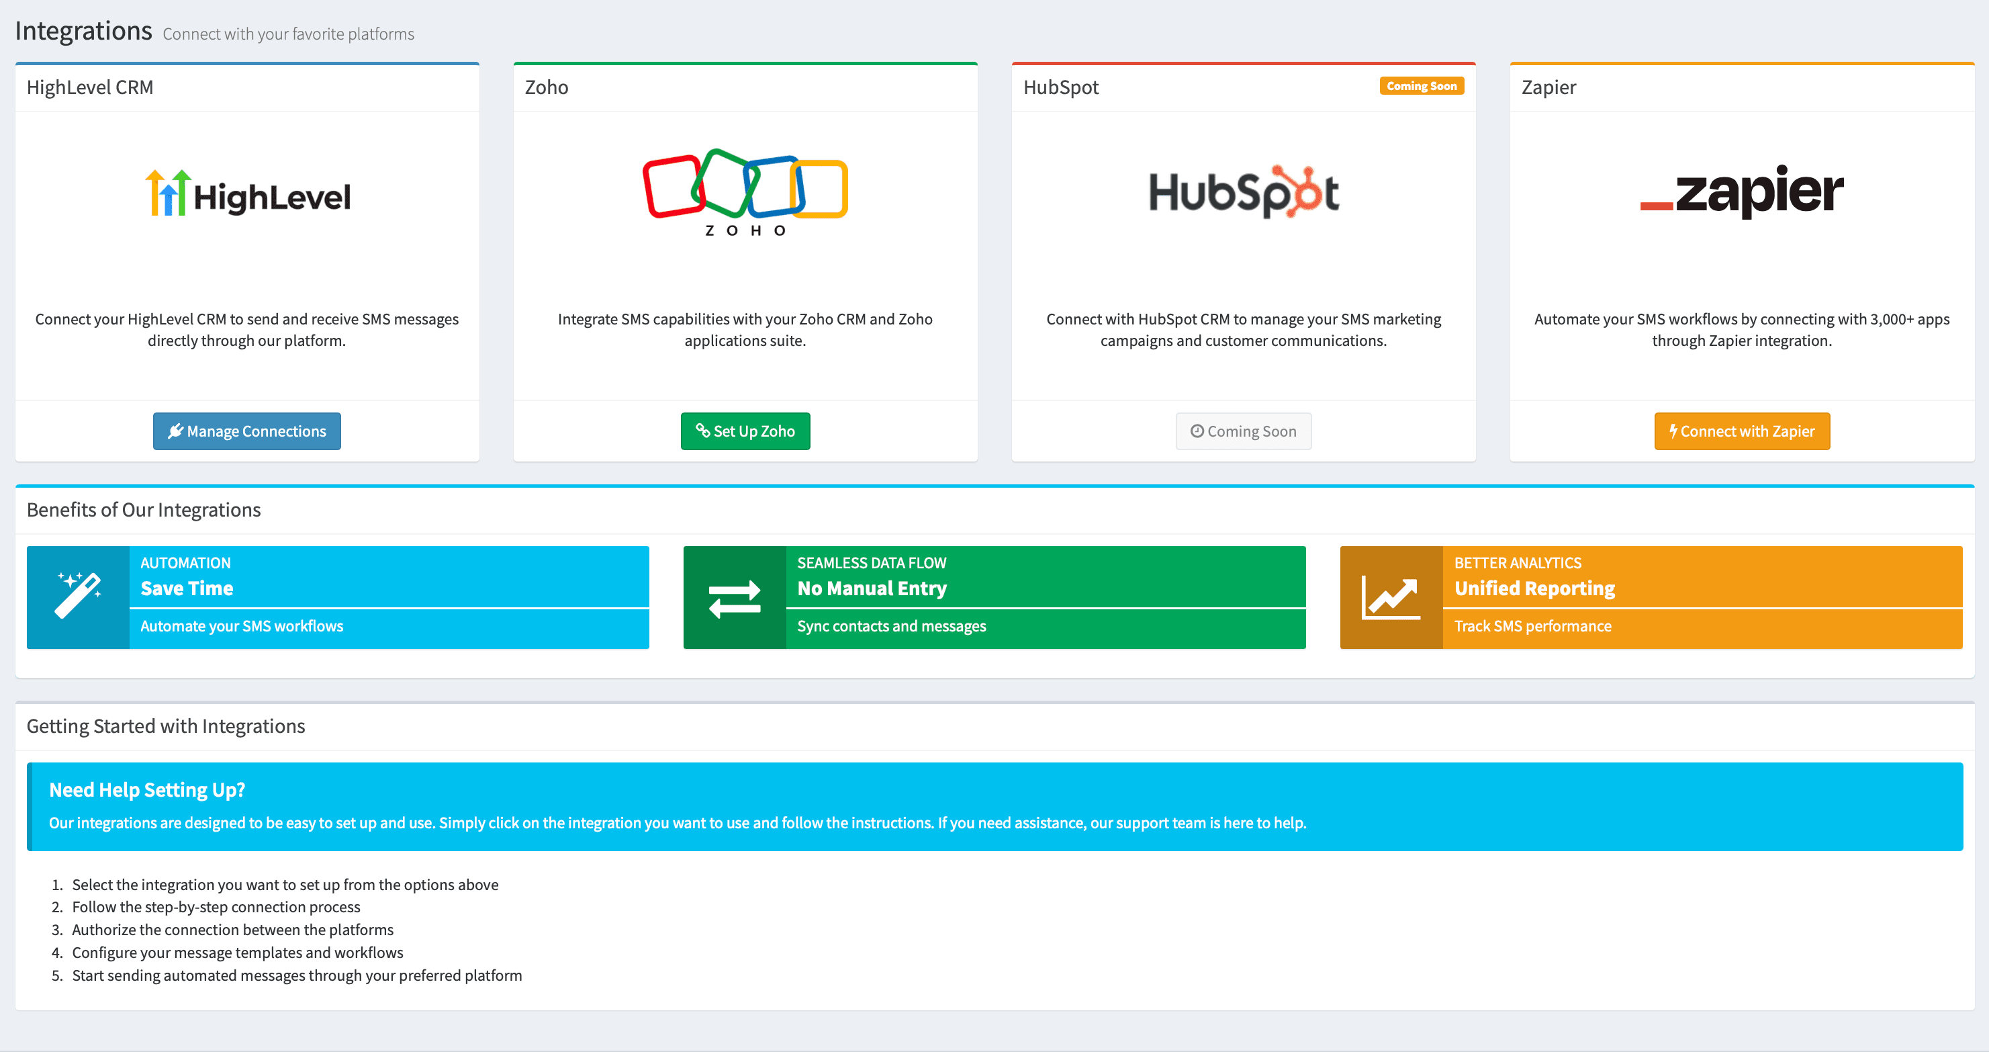
Task: Click step 'Select the integration you want'
Action: pos(285,885)
